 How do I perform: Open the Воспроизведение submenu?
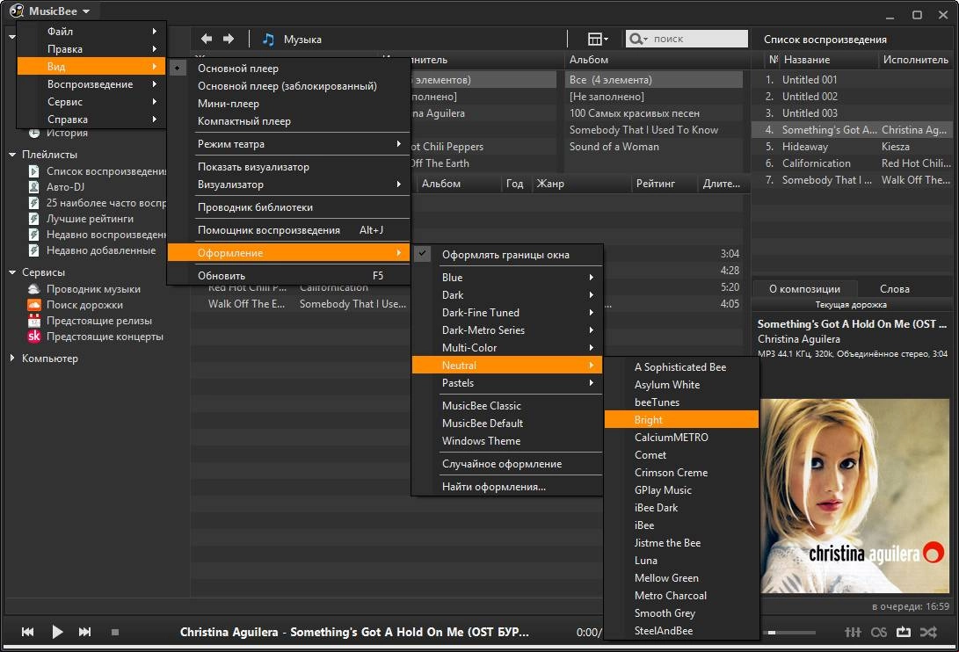pos(91,83)
